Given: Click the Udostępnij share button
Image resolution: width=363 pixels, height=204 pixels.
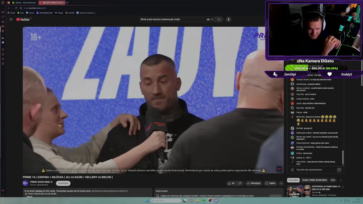Looking at the screenshot, I should 253,183.
